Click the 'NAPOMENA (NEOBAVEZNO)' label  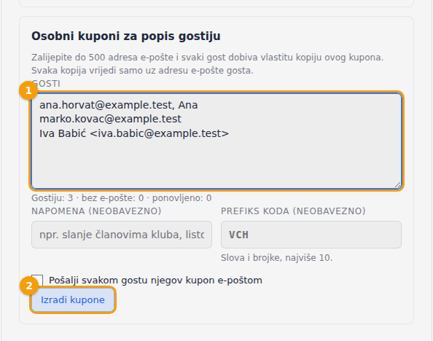point(96,211)
